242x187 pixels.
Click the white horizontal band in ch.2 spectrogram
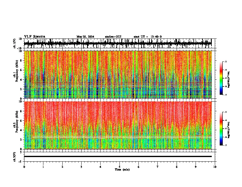pos(122,137)
